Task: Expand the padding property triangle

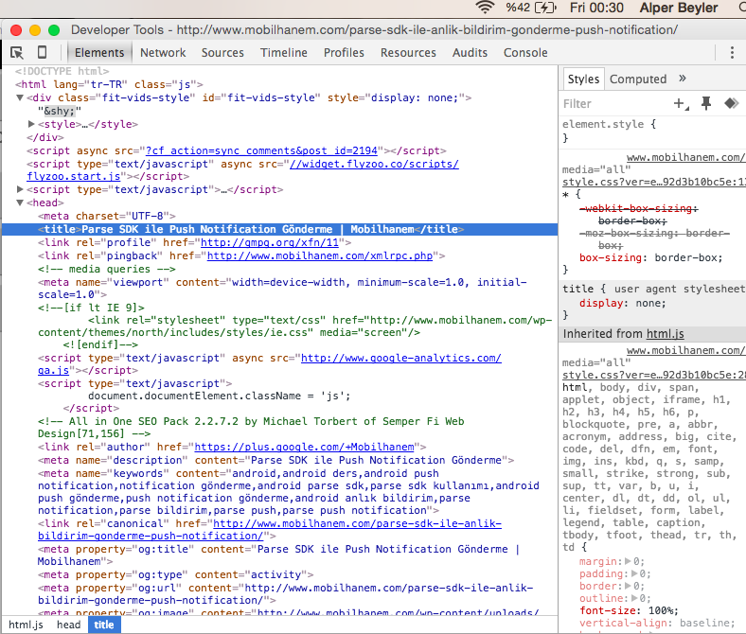Action: click(633, 573)
